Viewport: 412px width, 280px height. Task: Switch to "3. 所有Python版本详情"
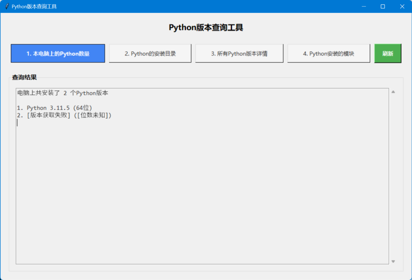[x=239, y=53]
